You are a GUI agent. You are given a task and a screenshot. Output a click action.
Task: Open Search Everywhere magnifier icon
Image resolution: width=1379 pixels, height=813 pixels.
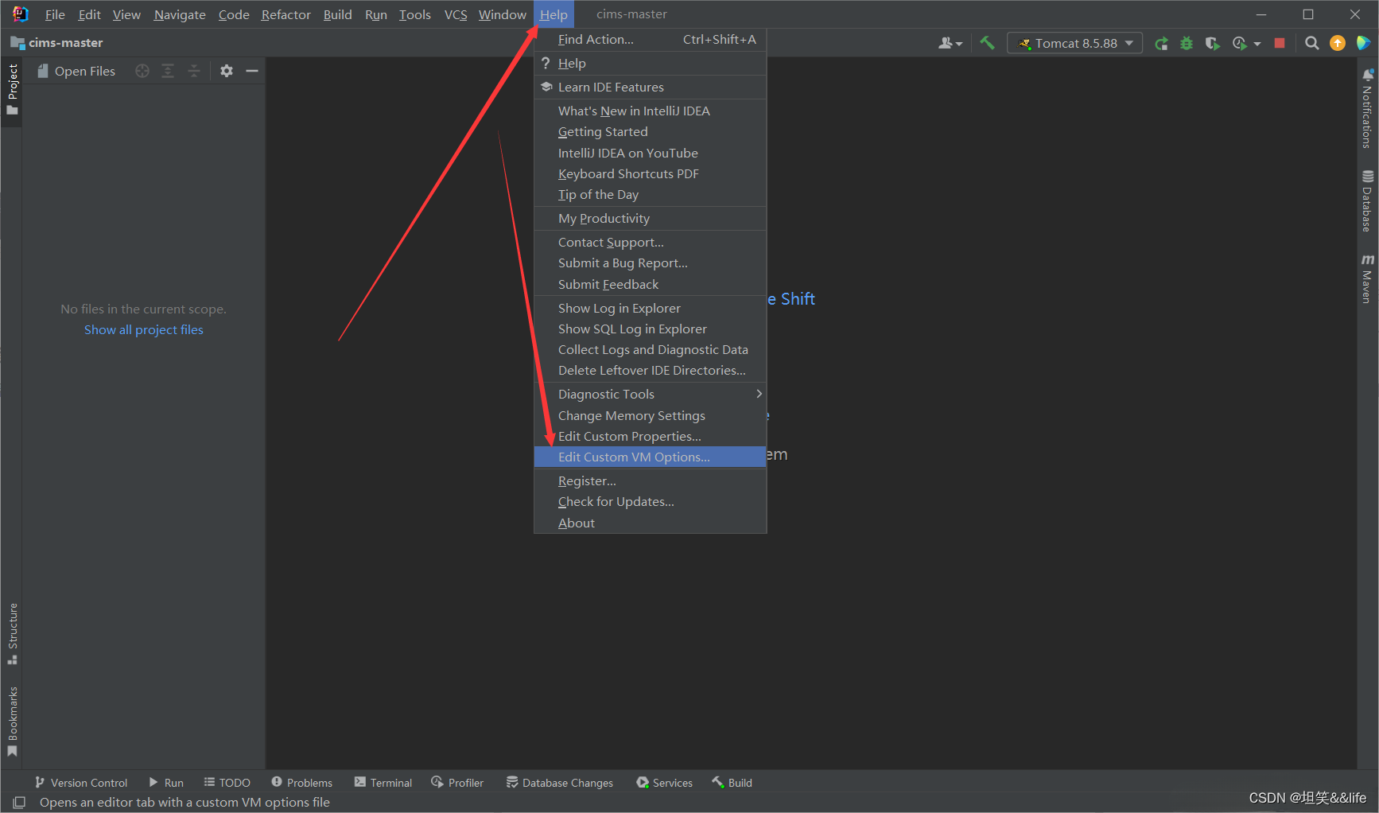(1312, 43)
